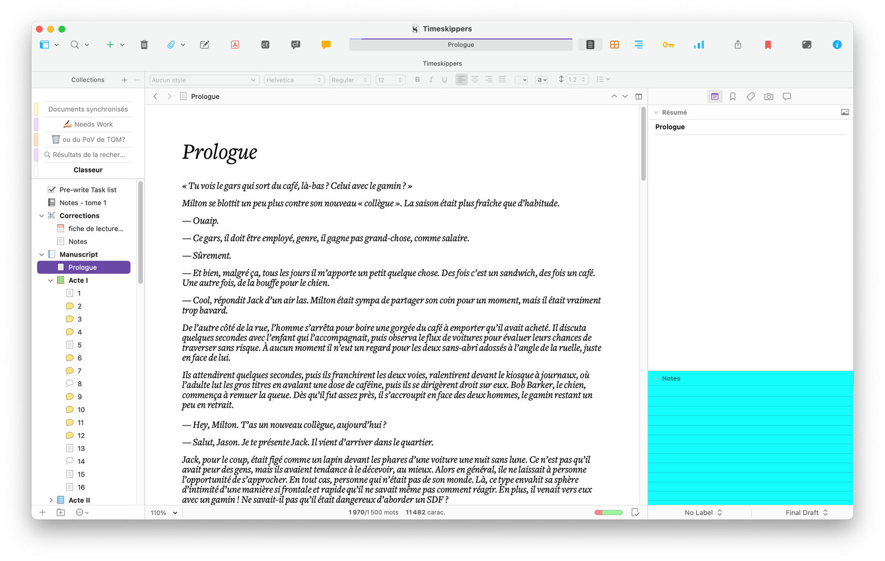Switch to outliner view mode
This screenshot has height=561, width=885.
638,45
